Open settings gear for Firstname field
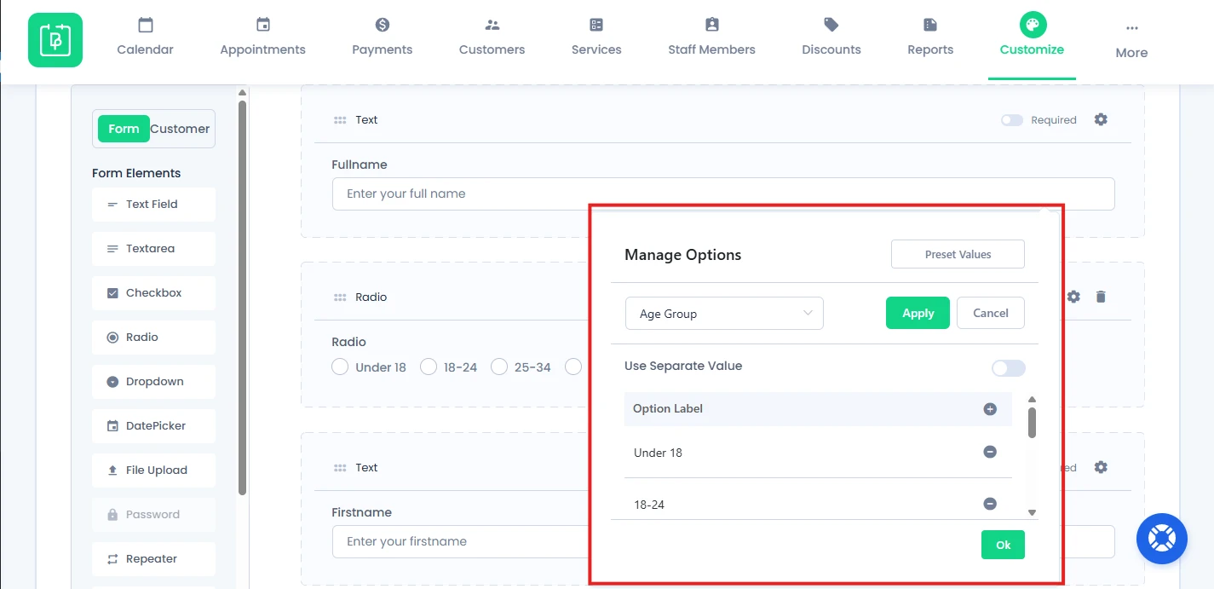The width and height of the screenshot is (1214, 589). tap(1101, 467)
